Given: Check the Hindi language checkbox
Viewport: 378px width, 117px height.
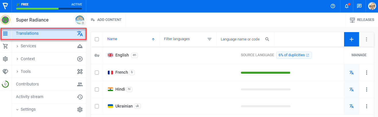Looking at the screenshot, I should 97,89.
